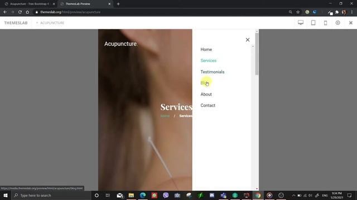
Task: Open the Contact menu item
Action: click(208, 106)
